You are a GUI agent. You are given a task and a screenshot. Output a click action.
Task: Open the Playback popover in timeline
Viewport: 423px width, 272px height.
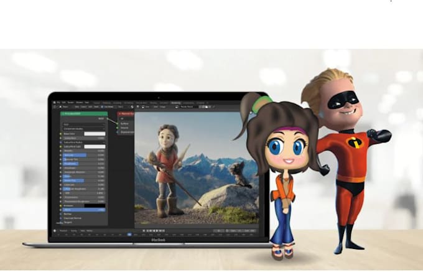(x=63, y=231)
